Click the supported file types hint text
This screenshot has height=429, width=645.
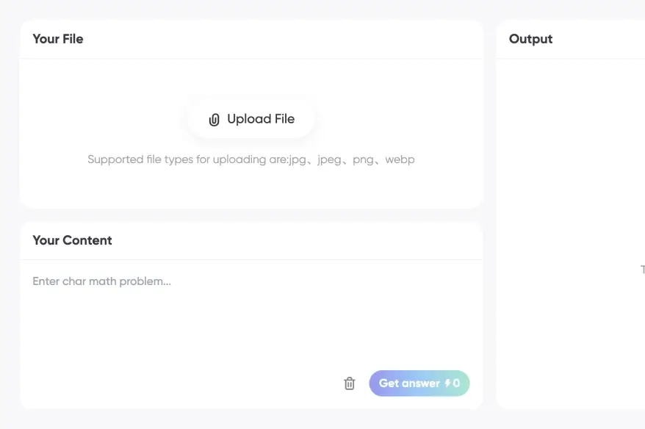251,159
